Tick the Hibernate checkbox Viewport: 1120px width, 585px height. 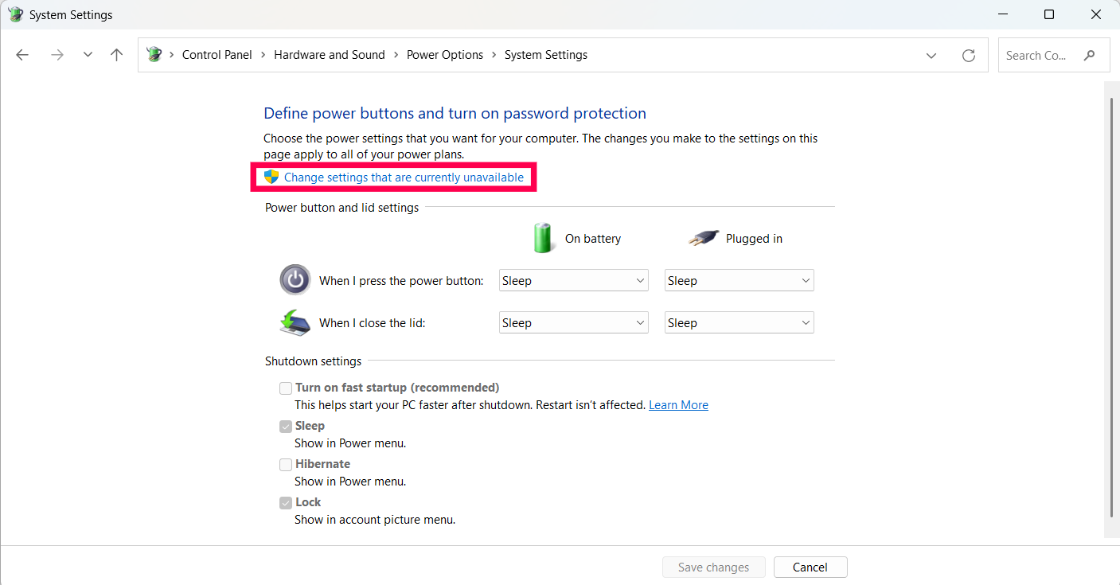click(x=286, y=465)
